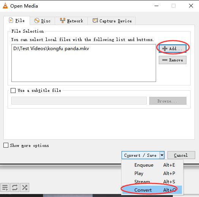The width and height of the screenshot is (199, 197).
Task: Choose Stream from the dropdown menu
Action: [152, 182]
